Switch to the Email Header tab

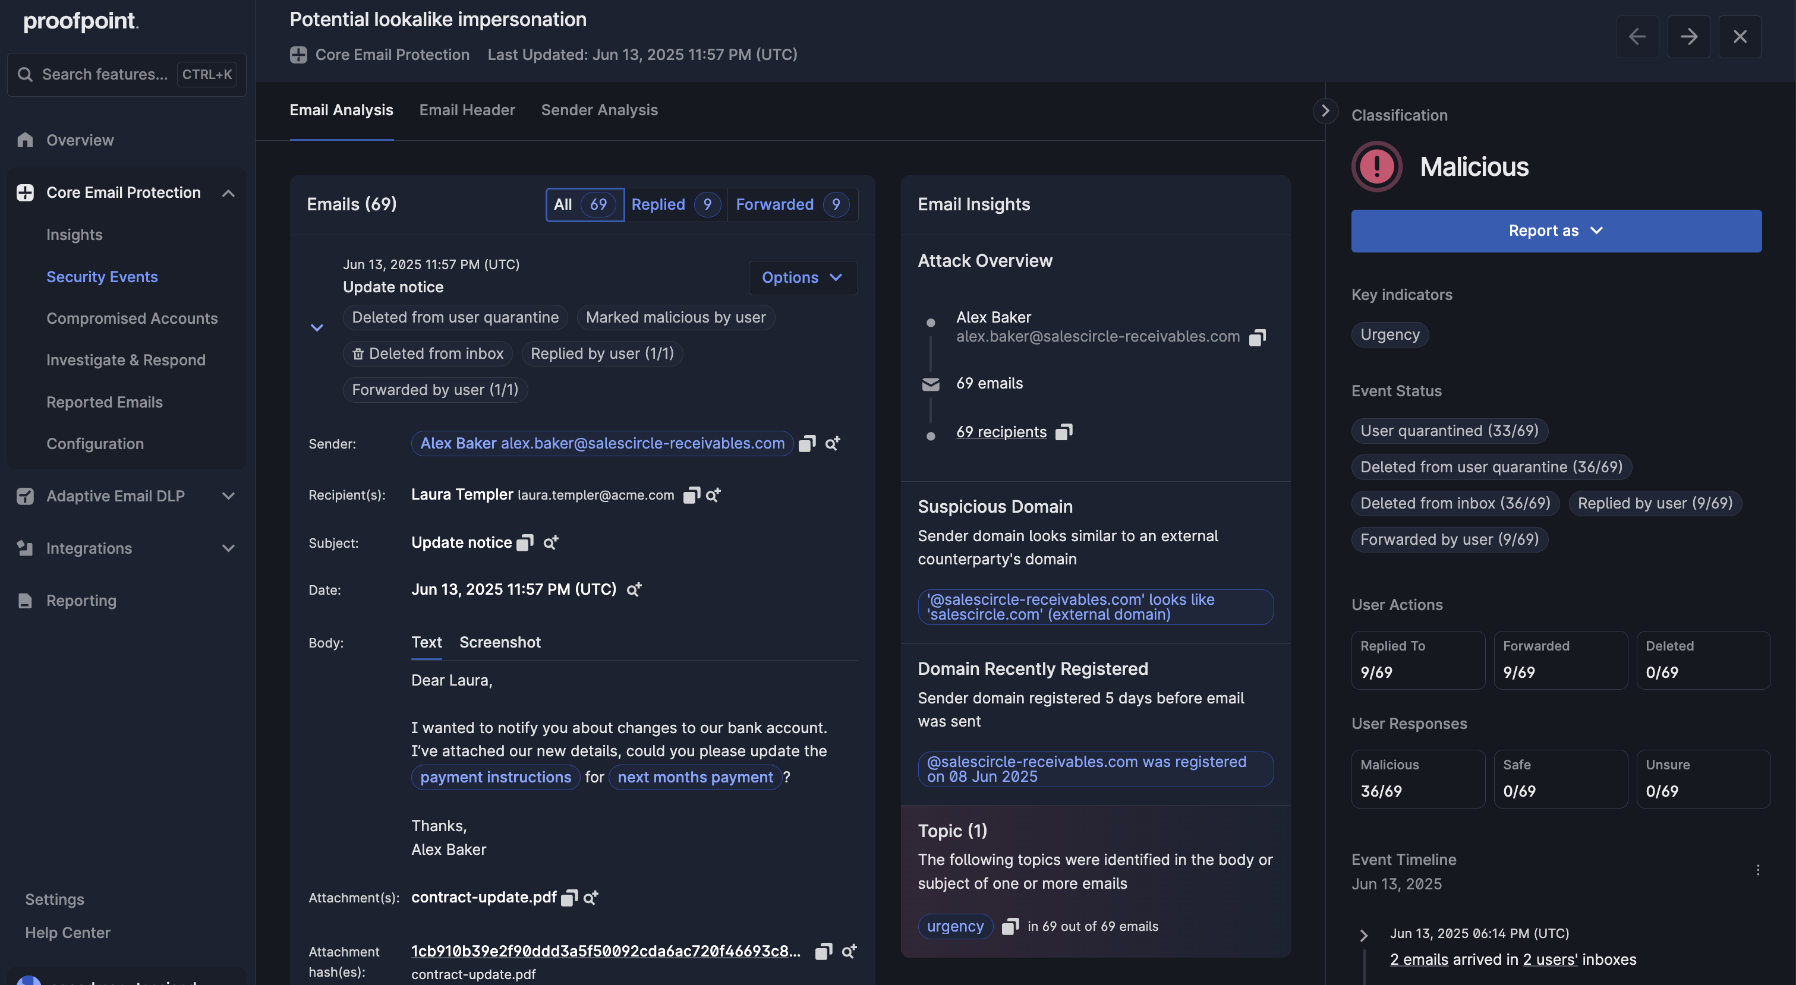click(x=467, y=110)
